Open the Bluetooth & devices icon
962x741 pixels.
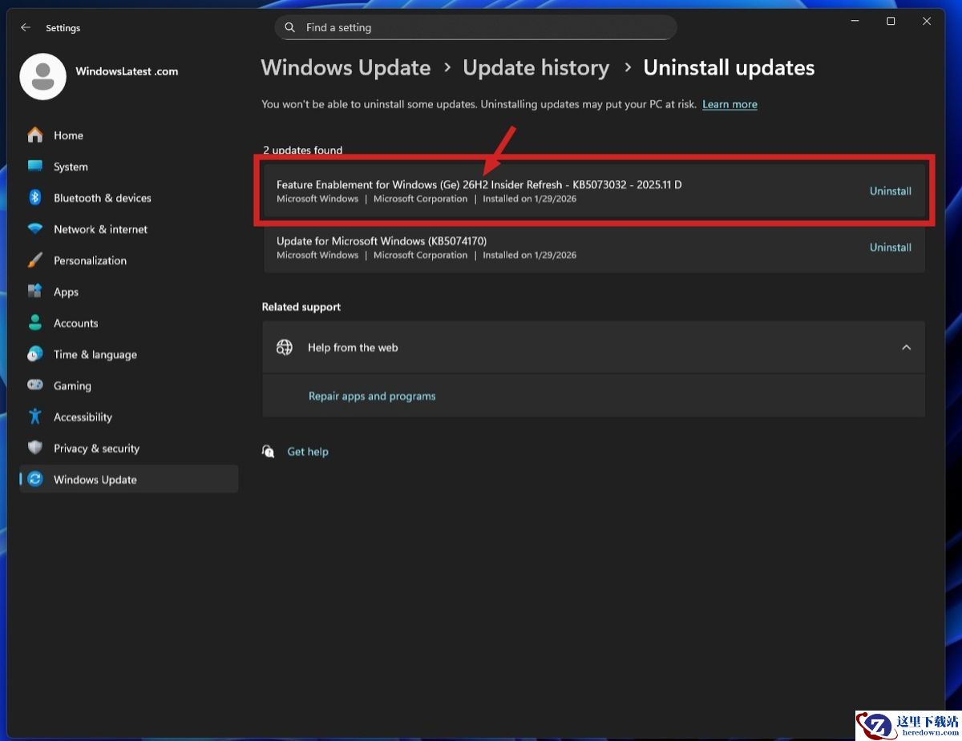35,198
